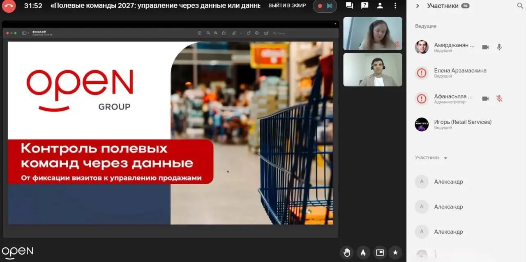Image resolution: width=526 pixels, height=262 pixels.
Task: Toggle Амирджанян's microphone icon
Action: (499, 47)
